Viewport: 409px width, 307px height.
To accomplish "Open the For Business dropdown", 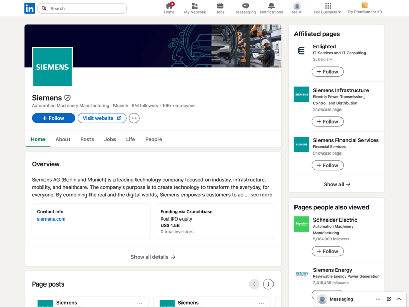I will pyautogui.click(x=328, y=8).
